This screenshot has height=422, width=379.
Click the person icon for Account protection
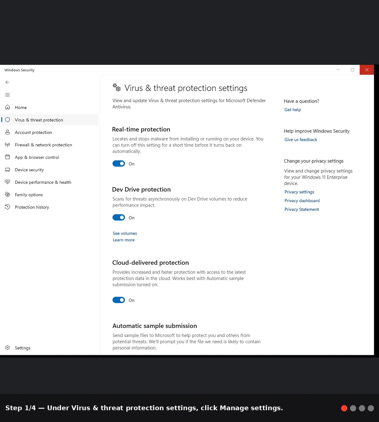click(x=8, y=132)
